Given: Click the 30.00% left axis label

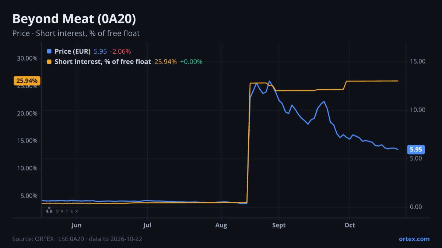Looking at the screenshot, I should coord(28,58).
